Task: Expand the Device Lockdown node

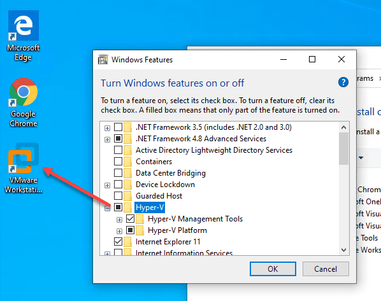Action: [107, 185]
